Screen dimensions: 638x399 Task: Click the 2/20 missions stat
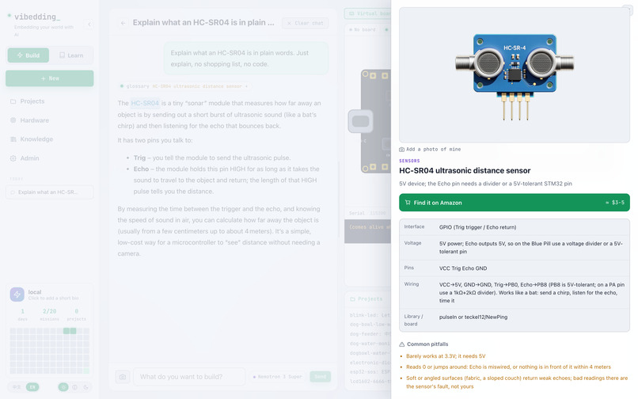50,314
